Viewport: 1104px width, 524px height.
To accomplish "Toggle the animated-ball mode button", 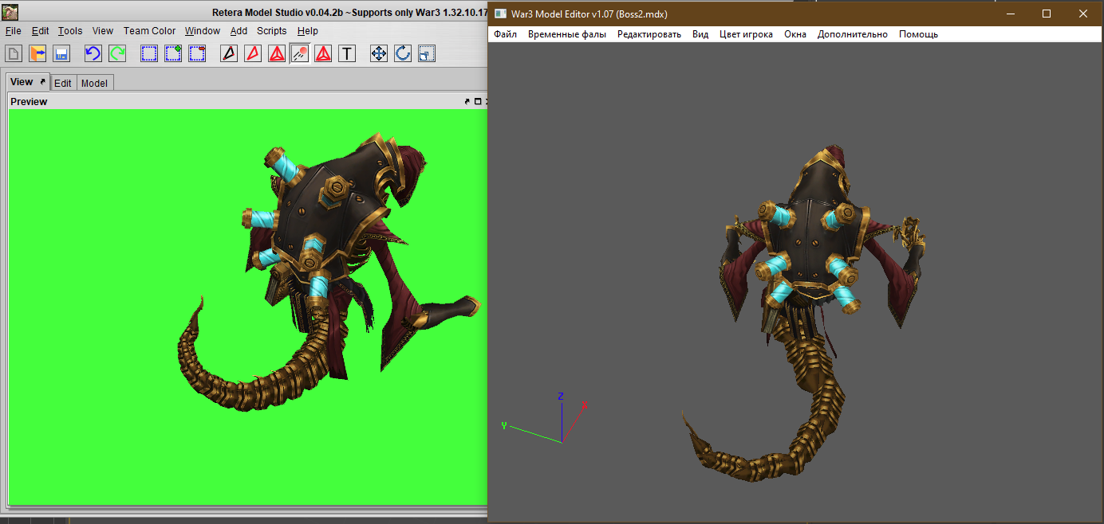I will point(300,53).
